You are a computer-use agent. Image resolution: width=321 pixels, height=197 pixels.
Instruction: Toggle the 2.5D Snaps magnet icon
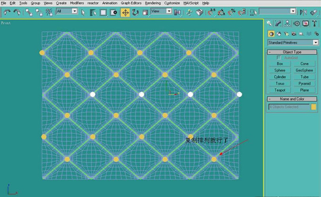pyautogui.click(x=211, y=13)
